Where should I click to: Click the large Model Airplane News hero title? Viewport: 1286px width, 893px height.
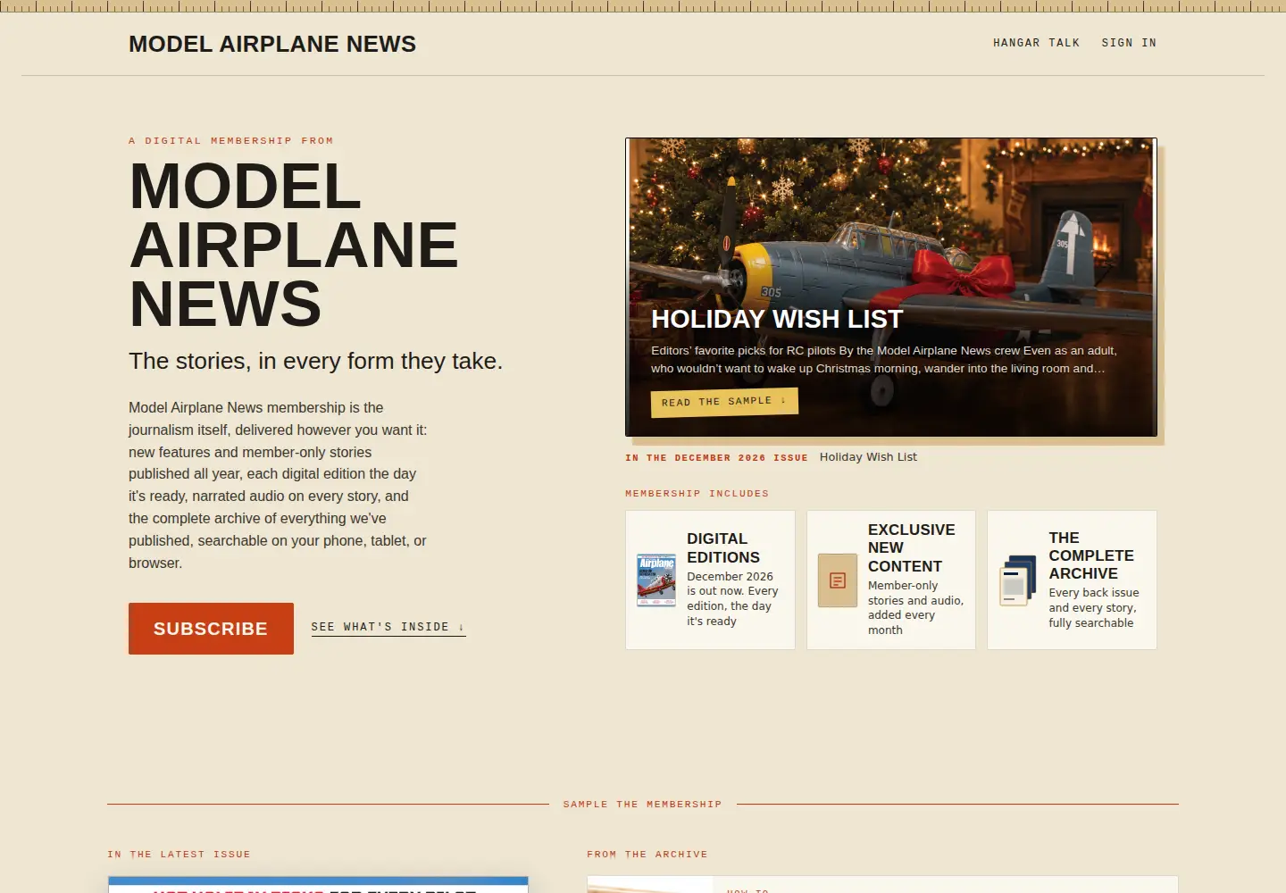click(293, 245)
